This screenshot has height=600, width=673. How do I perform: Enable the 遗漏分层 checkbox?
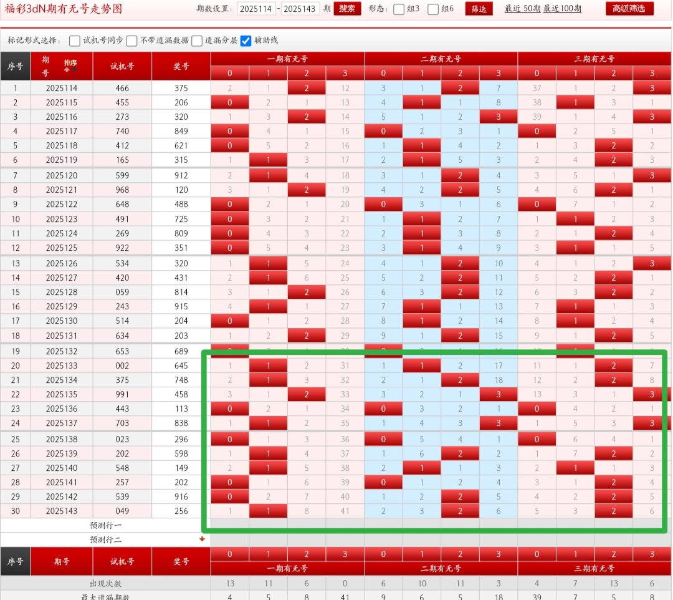click(x=196, y=41)
